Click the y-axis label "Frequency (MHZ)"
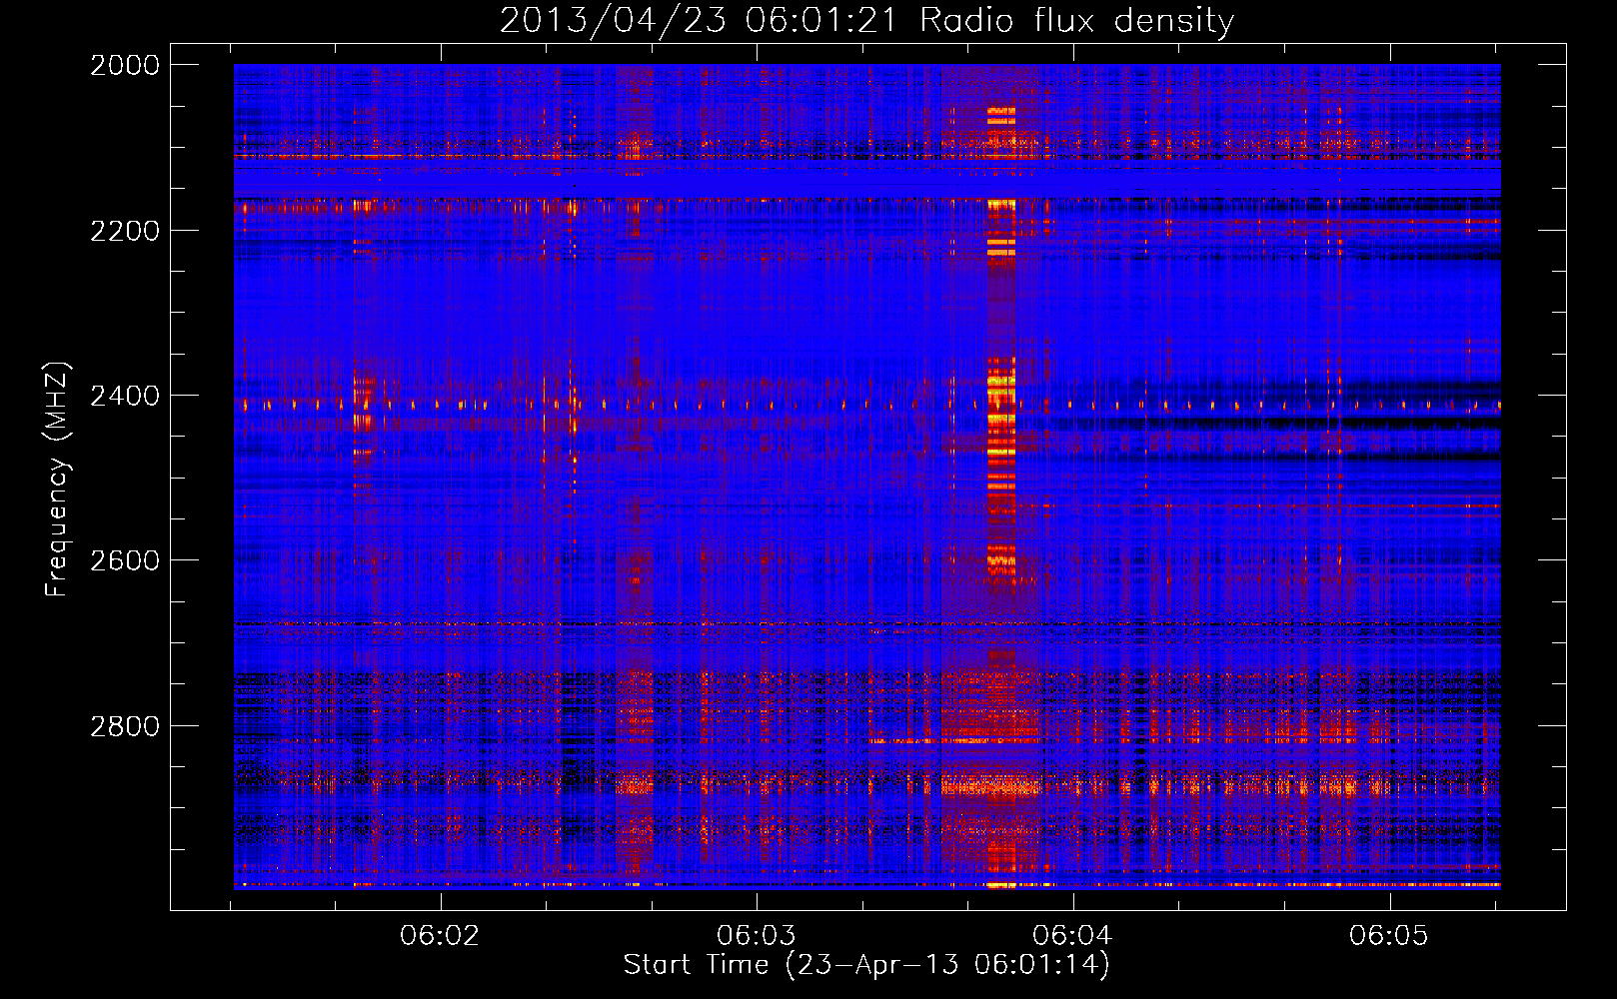This screenshot has width=1617, height=999. point(58,480)
